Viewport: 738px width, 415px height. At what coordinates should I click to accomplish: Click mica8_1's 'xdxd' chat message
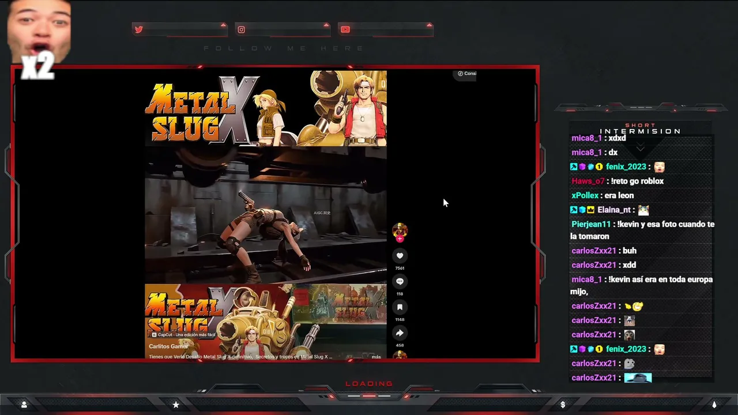617,138
